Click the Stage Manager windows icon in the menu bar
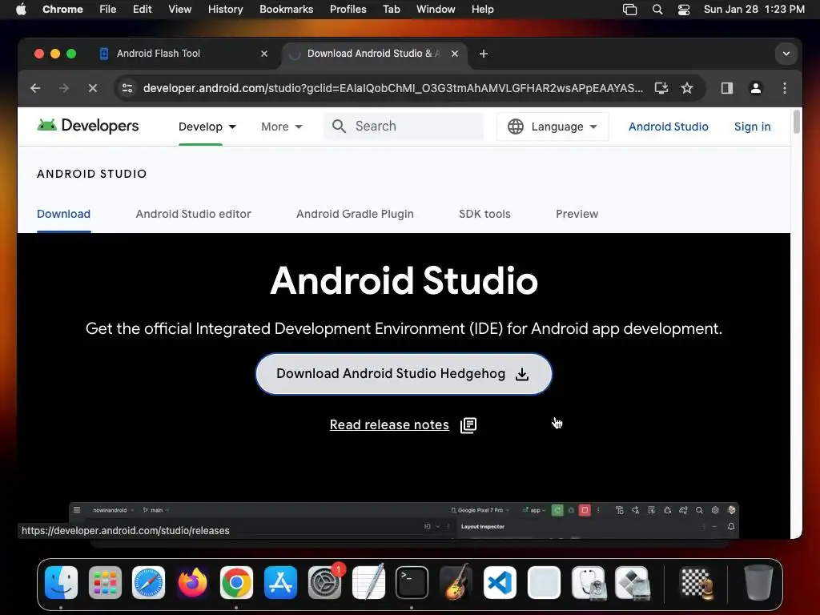Screen dimensions: 820x615 point(629,10)
